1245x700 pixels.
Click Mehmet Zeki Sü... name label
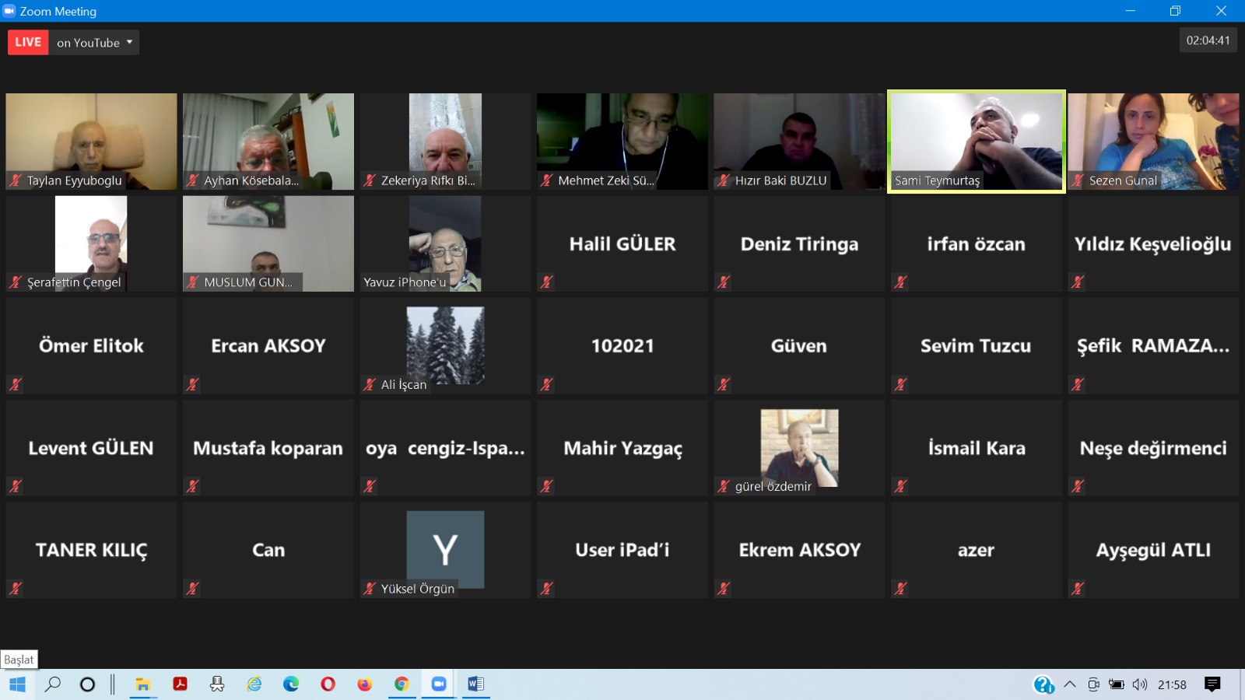click(x=606, y=180)
